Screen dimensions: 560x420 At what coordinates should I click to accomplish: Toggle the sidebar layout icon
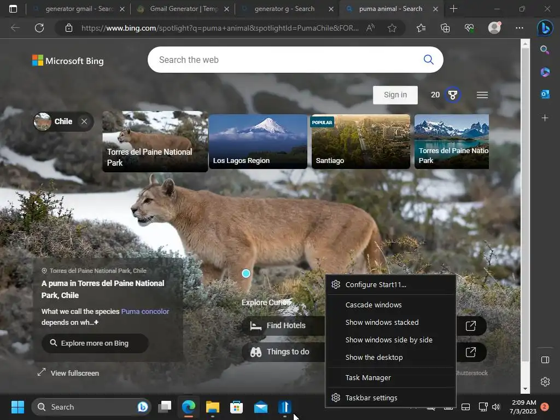tap(545, 360)
